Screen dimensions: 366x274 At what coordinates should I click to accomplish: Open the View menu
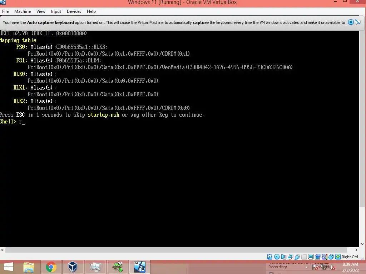[x=41, y=11]
